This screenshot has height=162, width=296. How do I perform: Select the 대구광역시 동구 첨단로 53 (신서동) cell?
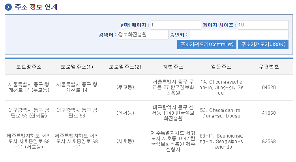pyautogui.click(x=29, y=113)
